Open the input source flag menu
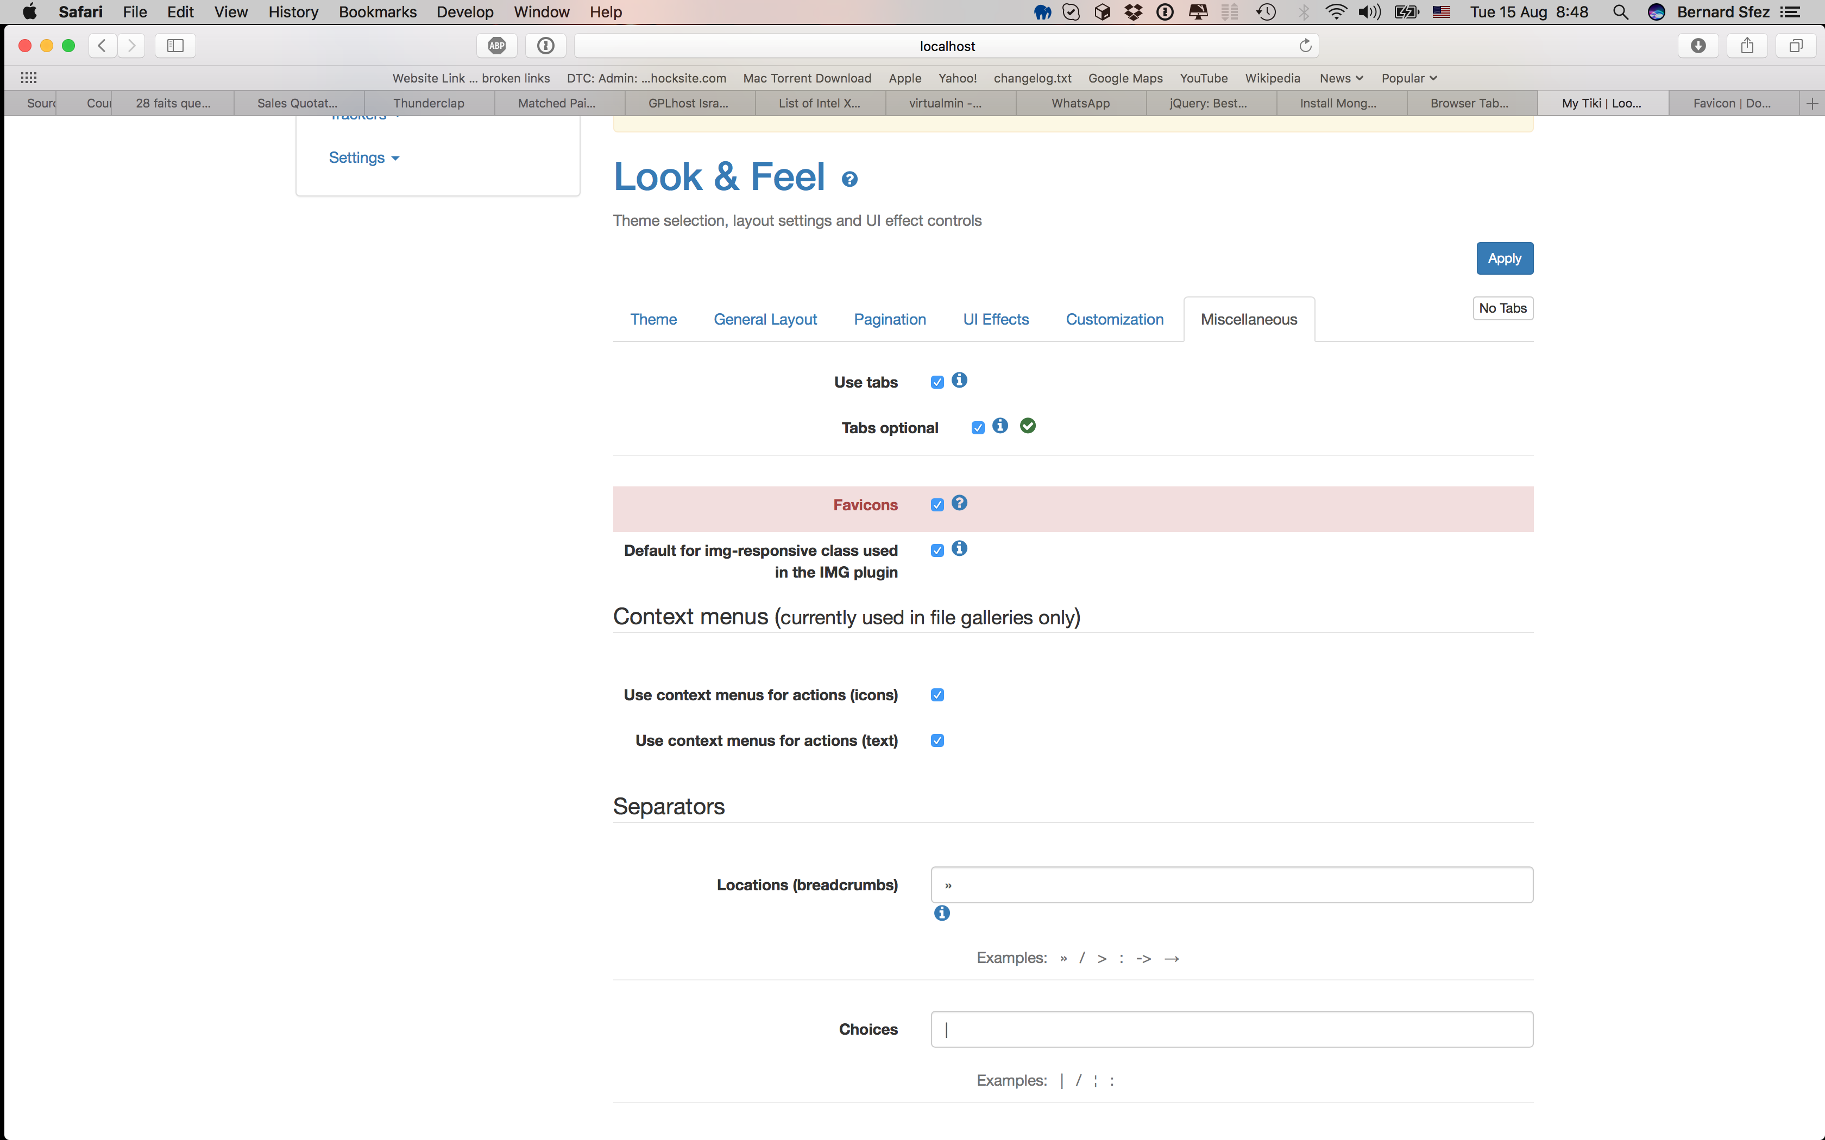 [x=1441, y=12]
